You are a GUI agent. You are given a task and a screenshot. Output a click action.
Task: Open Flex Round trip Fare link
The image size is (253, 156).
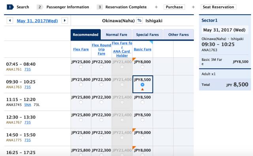pyautogui.click(x=101, y=49)
